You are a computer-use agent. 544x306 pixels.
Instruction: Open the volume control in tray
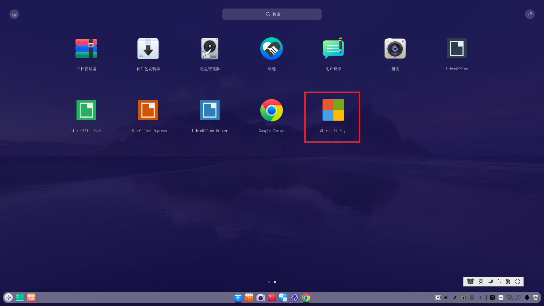click(446, 297)
